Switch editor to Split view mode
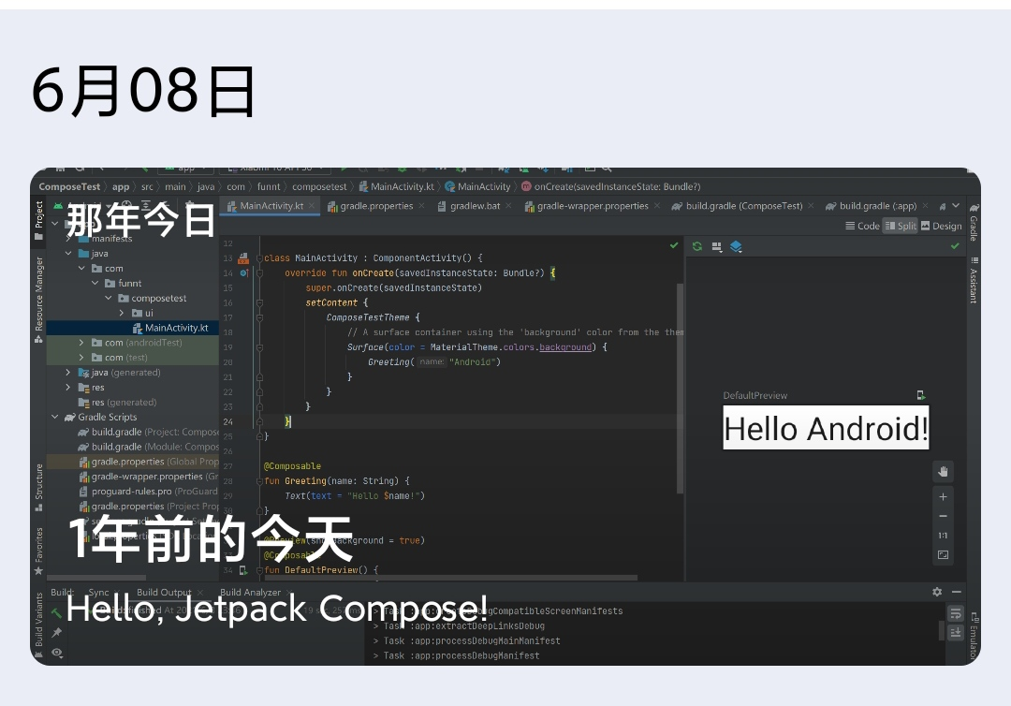1011x706 pixels. [901, 226]
